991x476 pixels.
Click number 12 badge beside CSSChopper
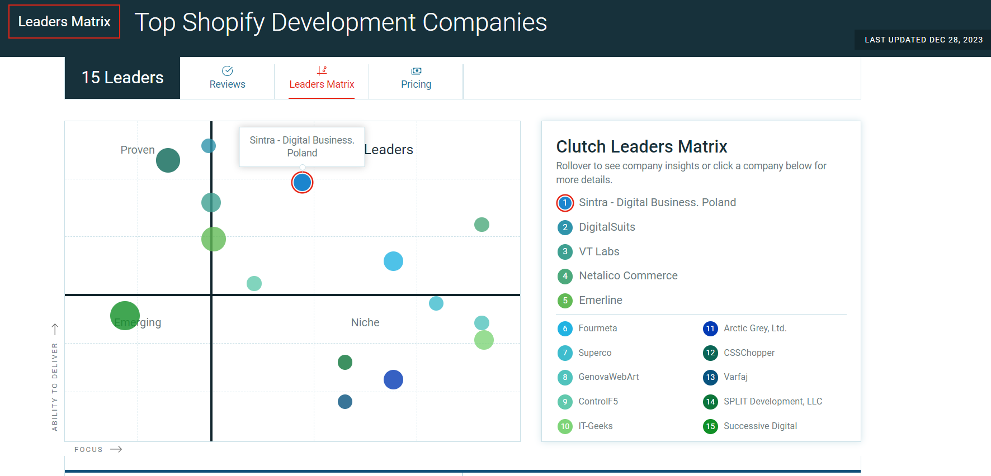(x=710, y=353)
